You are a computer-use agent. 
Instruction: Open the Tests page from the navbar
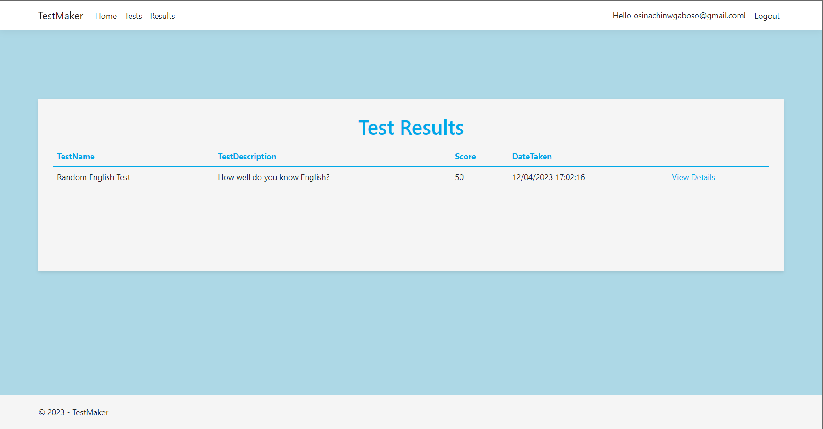(x=133, y=16)
